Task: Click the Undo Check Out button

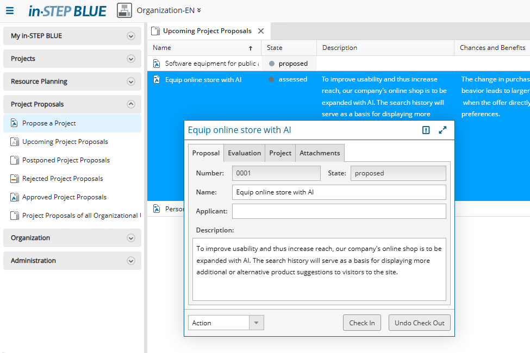Action: 419,323
